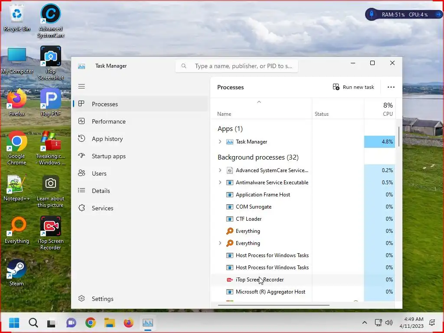
Task: Open Chrome from the taskbar
Action: click(x=90, y=323)
